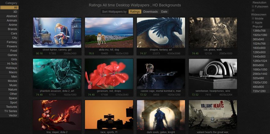This screenshot has height=134, width=270.
Task: Open the Abstract category
Action: point(9,16)
